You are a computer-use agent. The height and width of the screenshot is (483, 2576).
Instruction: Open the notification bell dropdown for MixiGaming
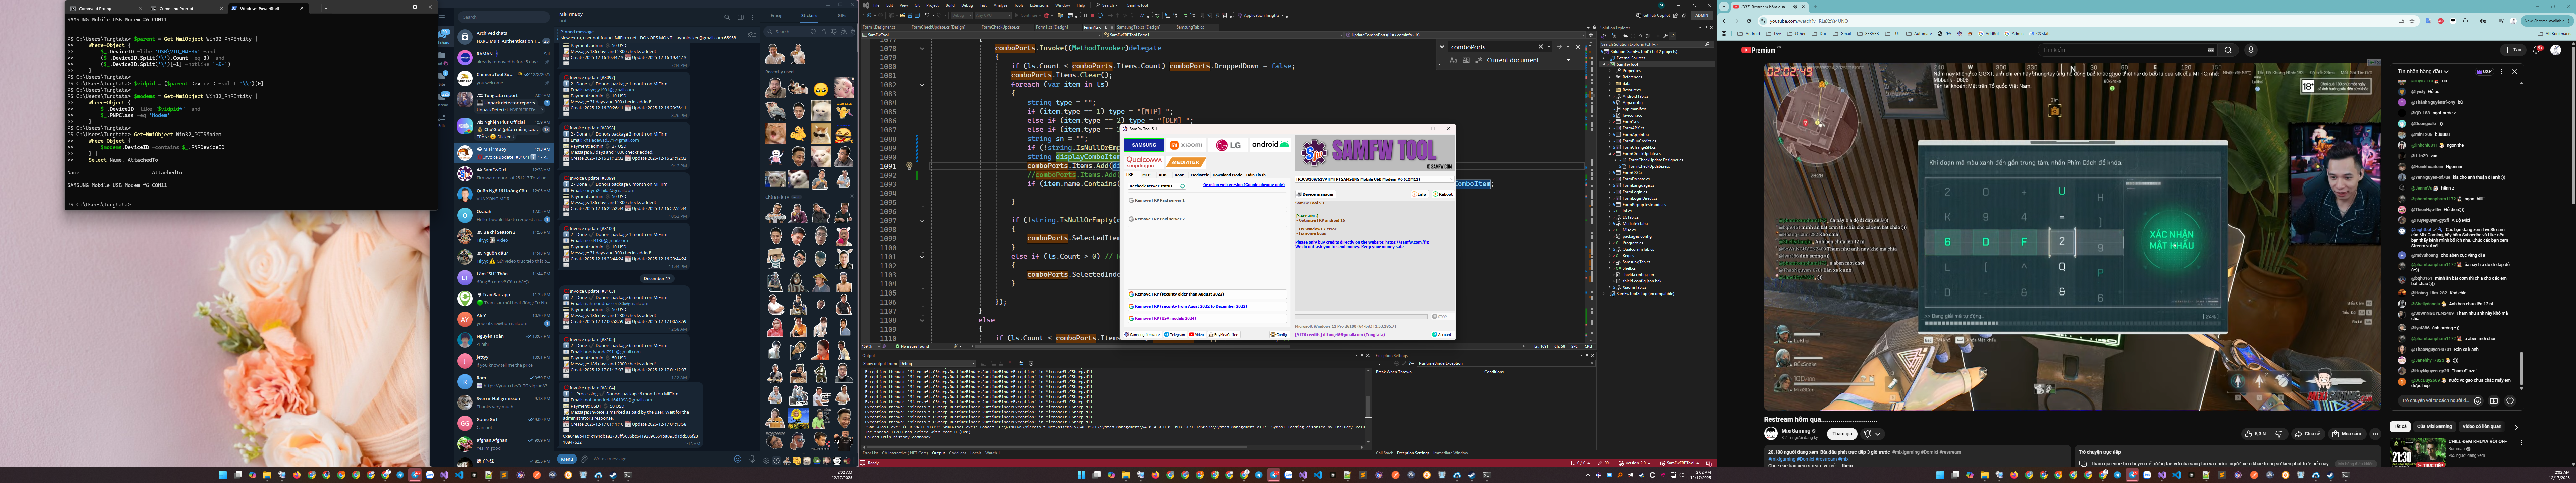click(1873, 434)
